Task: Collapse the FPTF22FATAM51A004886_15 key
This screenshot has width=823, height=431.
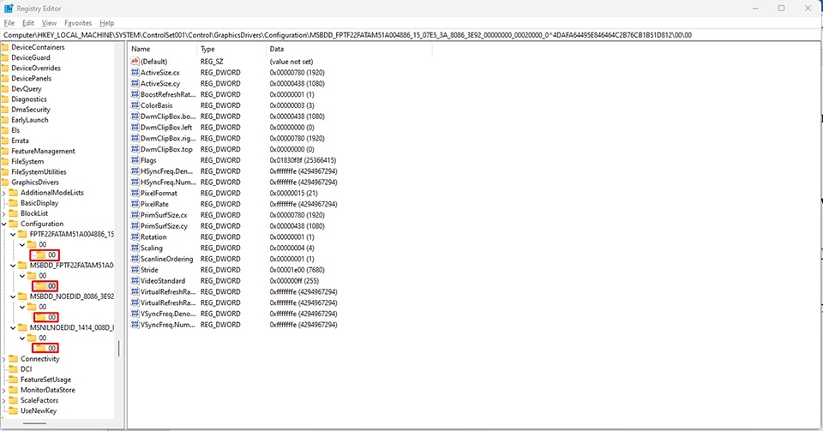Action: (x=13, y=235)
